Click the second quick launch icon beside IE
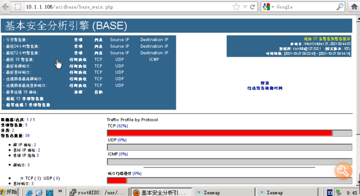The width and height of the screenshot is (360, 196). pos(39,192)
